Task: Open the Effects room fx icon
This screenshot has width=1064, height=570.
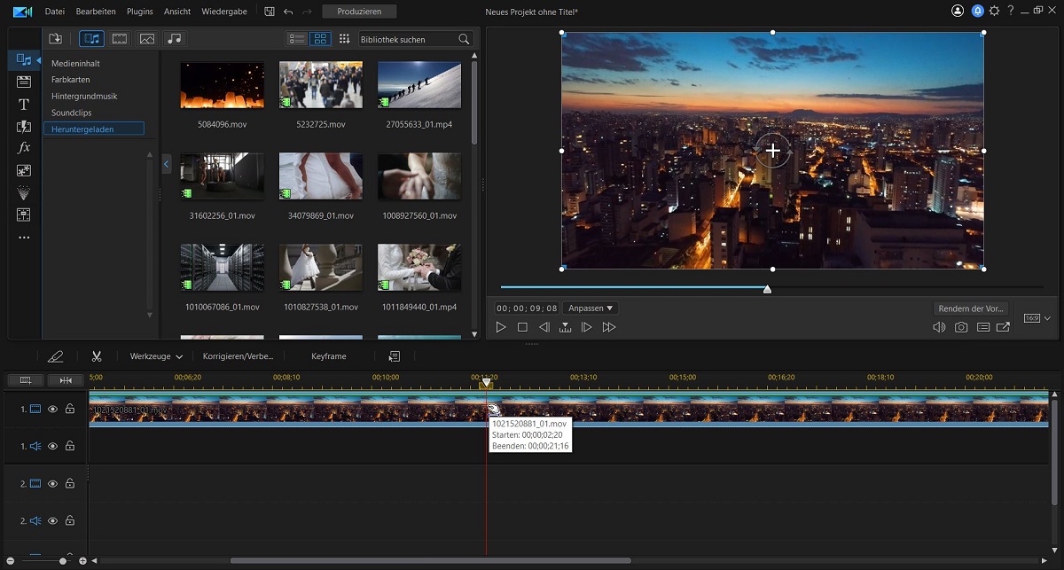Action: pos(24,147)
